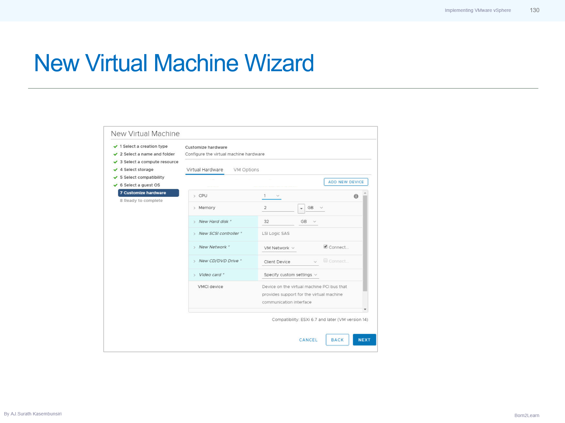
Task: Expand the CPU settings row
Action: 194,196
